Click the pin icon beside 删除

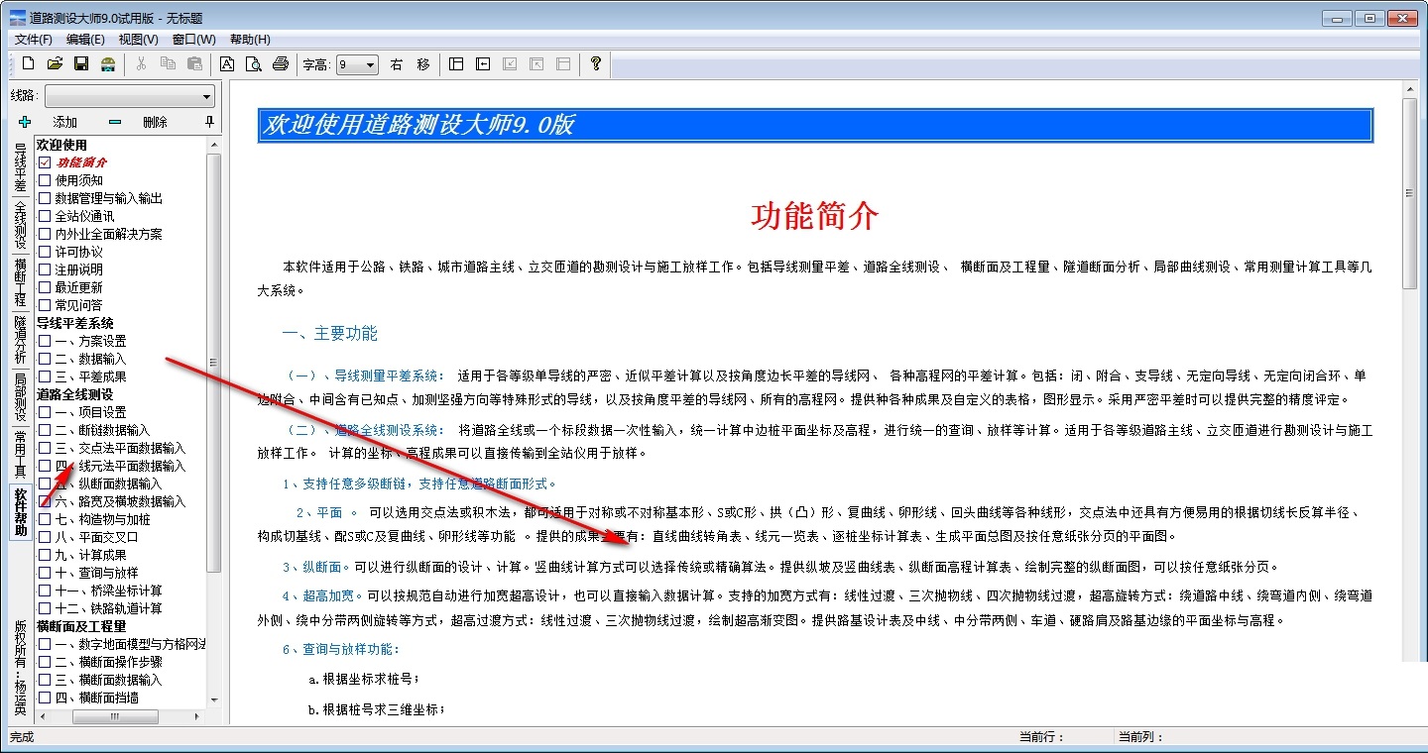208,122
